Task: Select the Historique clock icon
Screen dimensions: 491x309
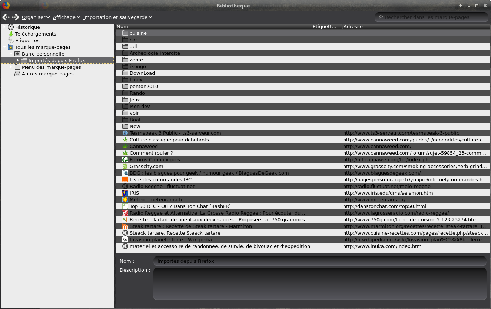Action: (x=11, y=27)
